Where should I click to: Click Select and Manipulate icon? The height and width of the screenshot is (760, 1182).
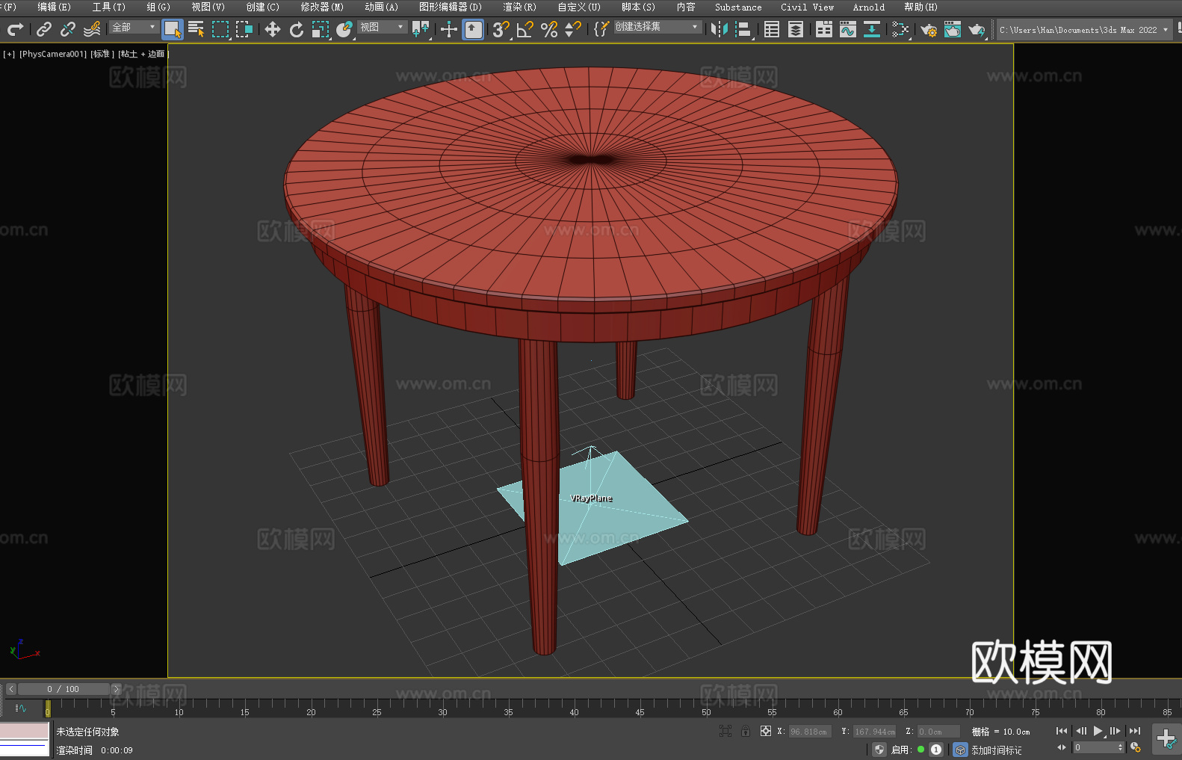tap(449, 29)
